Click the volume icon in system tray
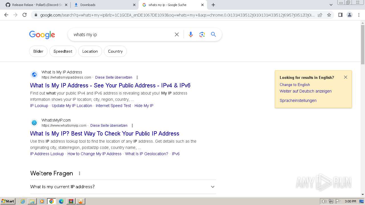Viewport: 365px width, 205px height. 324,201
